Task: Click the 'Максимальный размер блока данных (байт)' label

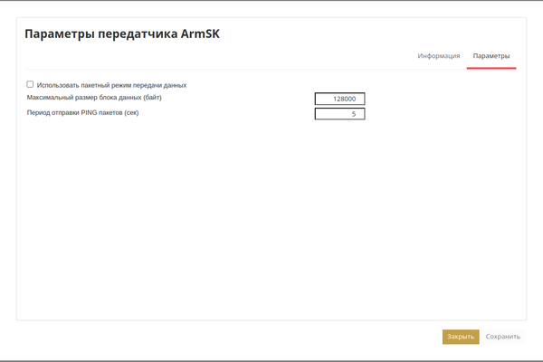Action: (94, 97)
